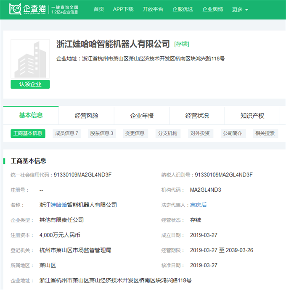Viewport: 286px width, 290px height.
Task: Click the 所属地区 value 萧山区
Action: [x=48, y=265]
